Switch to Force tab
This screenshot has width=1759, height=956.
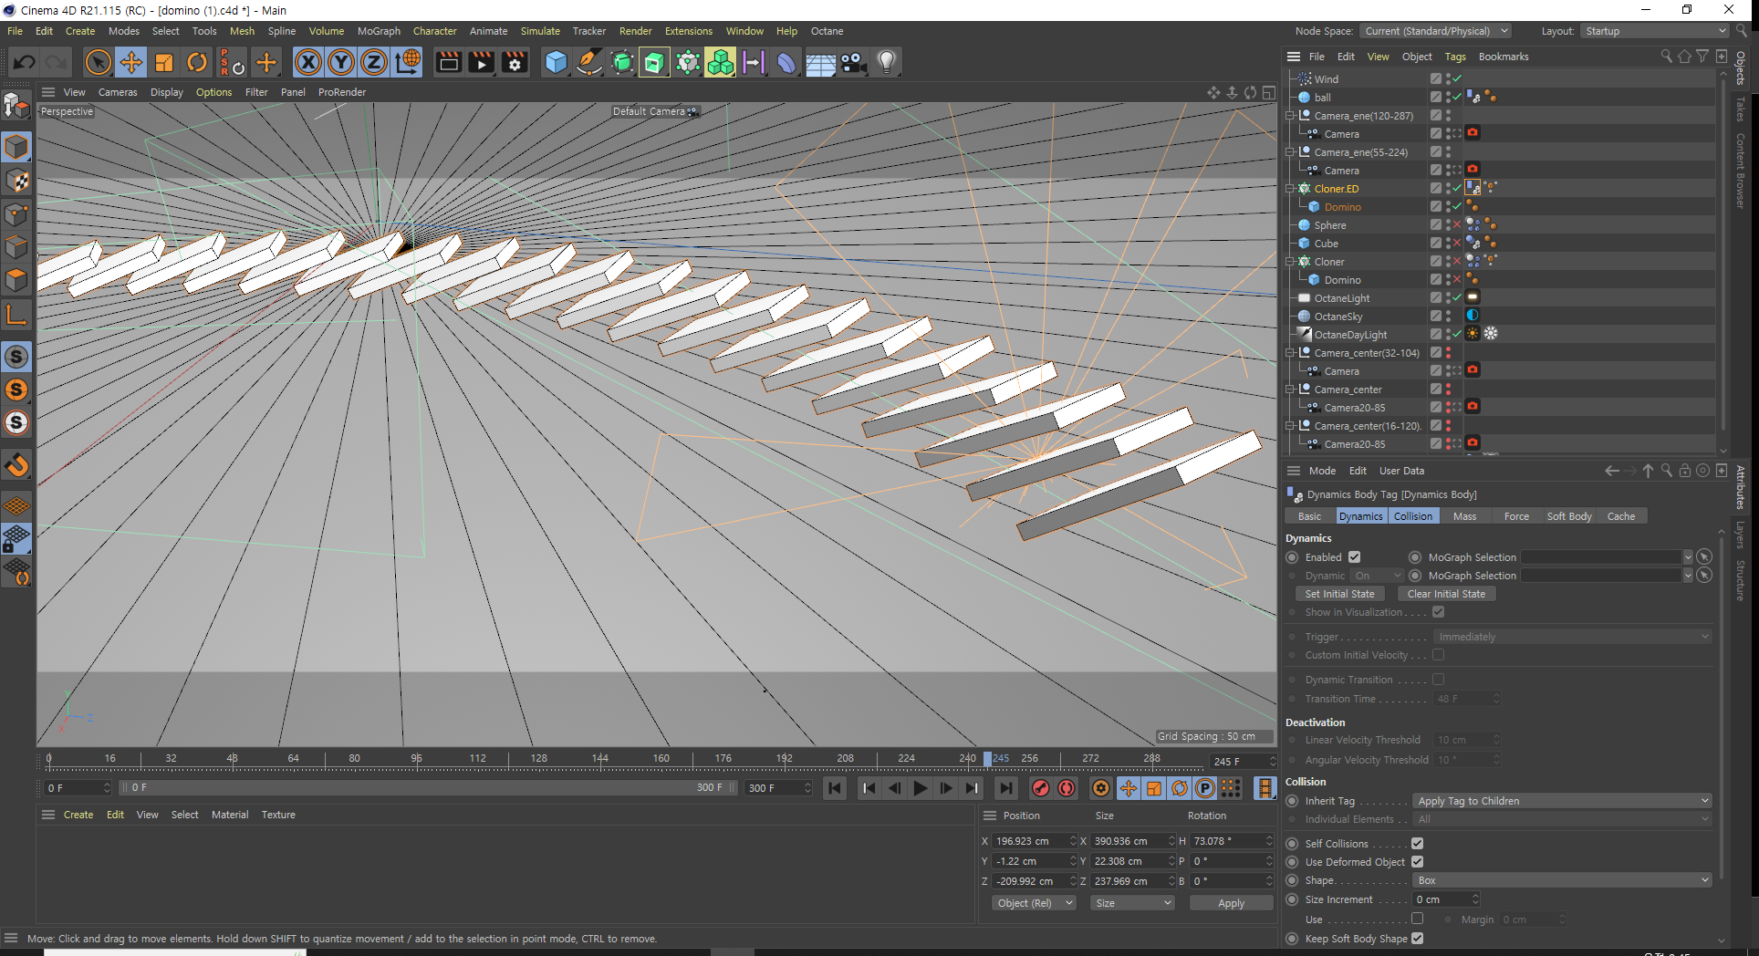coord(1516,516)
